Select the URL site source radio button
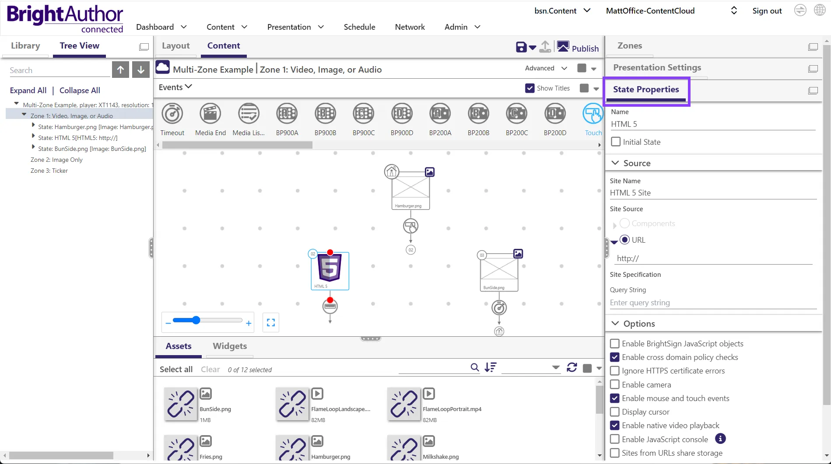The width and height of the screenshot is (831, 464). (624, 240)
